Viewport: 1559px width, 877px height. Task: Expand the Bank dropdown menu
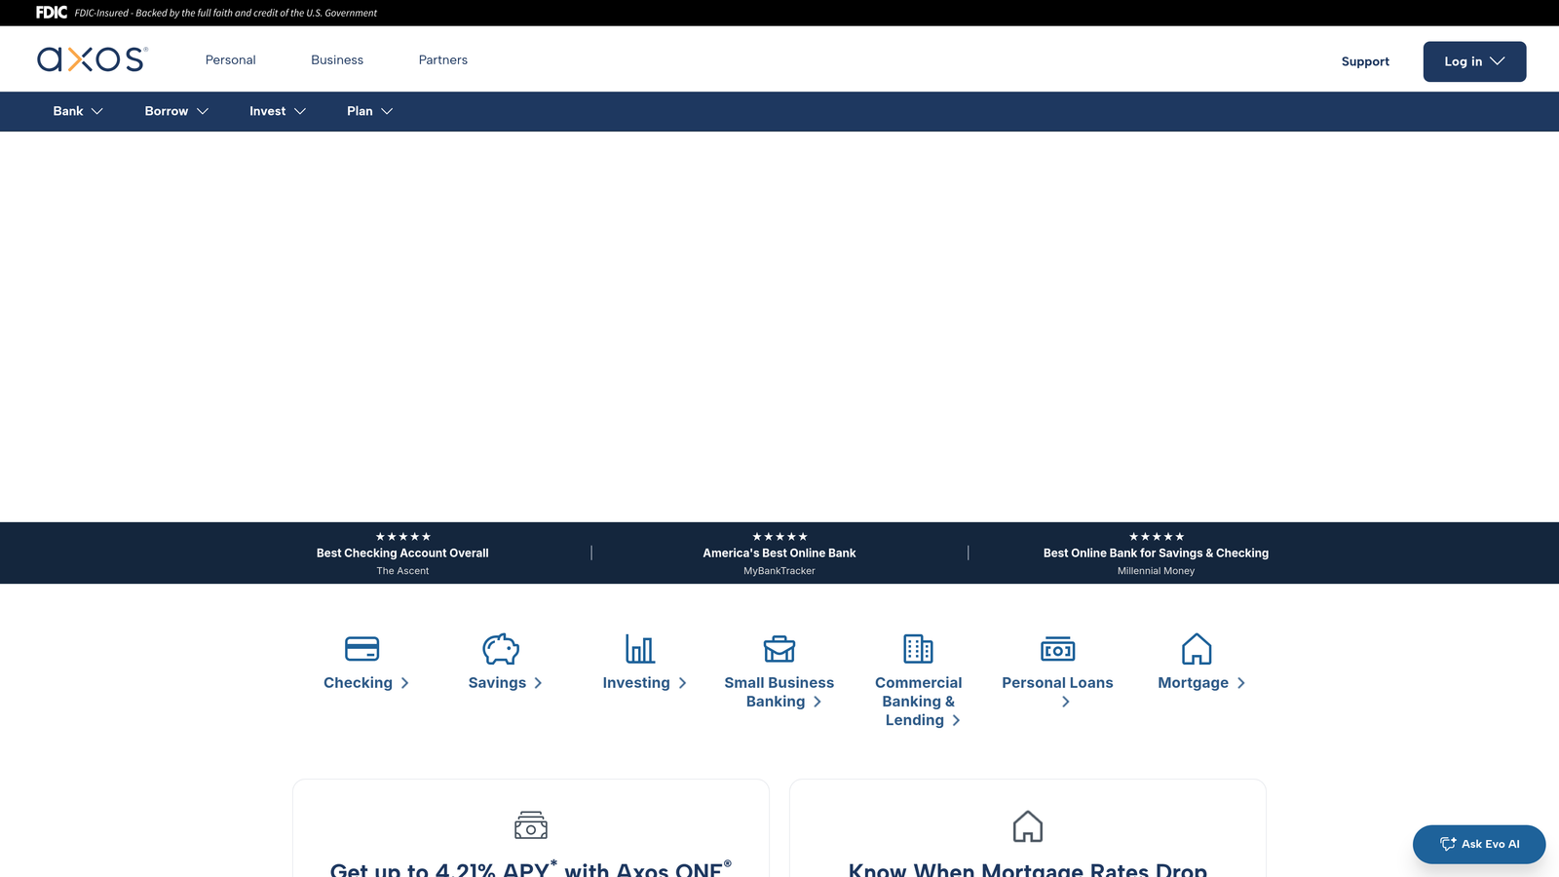[x=78, y=111]
